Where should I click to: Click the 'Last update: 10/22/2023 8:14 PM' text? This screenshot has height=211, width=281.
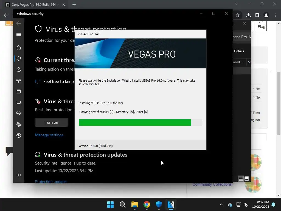coord(64,171)
